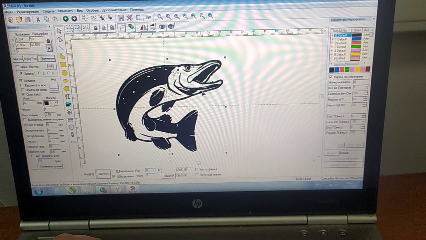This screenshot has width=426, height=240.
Task: Click the first zoom magnifier icon
Action: (x=160, y=16)
